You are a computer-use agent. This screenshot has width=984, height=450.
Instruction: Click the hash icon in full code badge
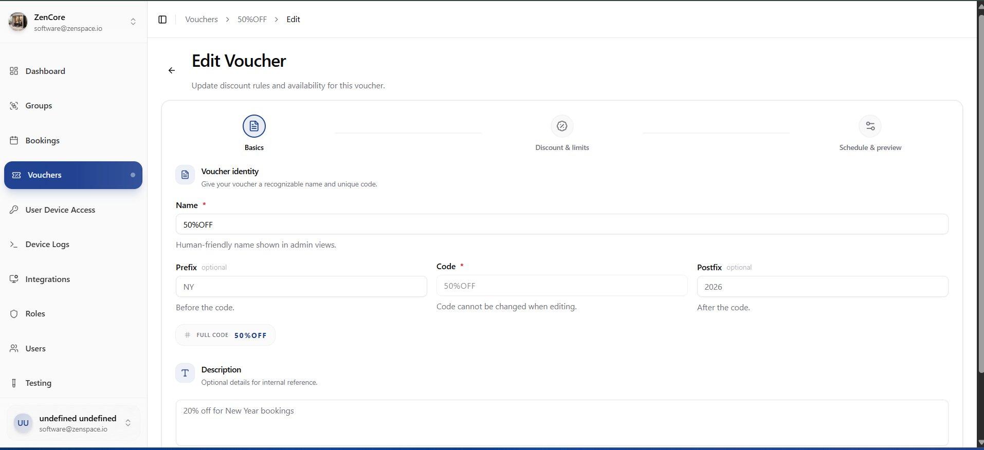[187, 335]
